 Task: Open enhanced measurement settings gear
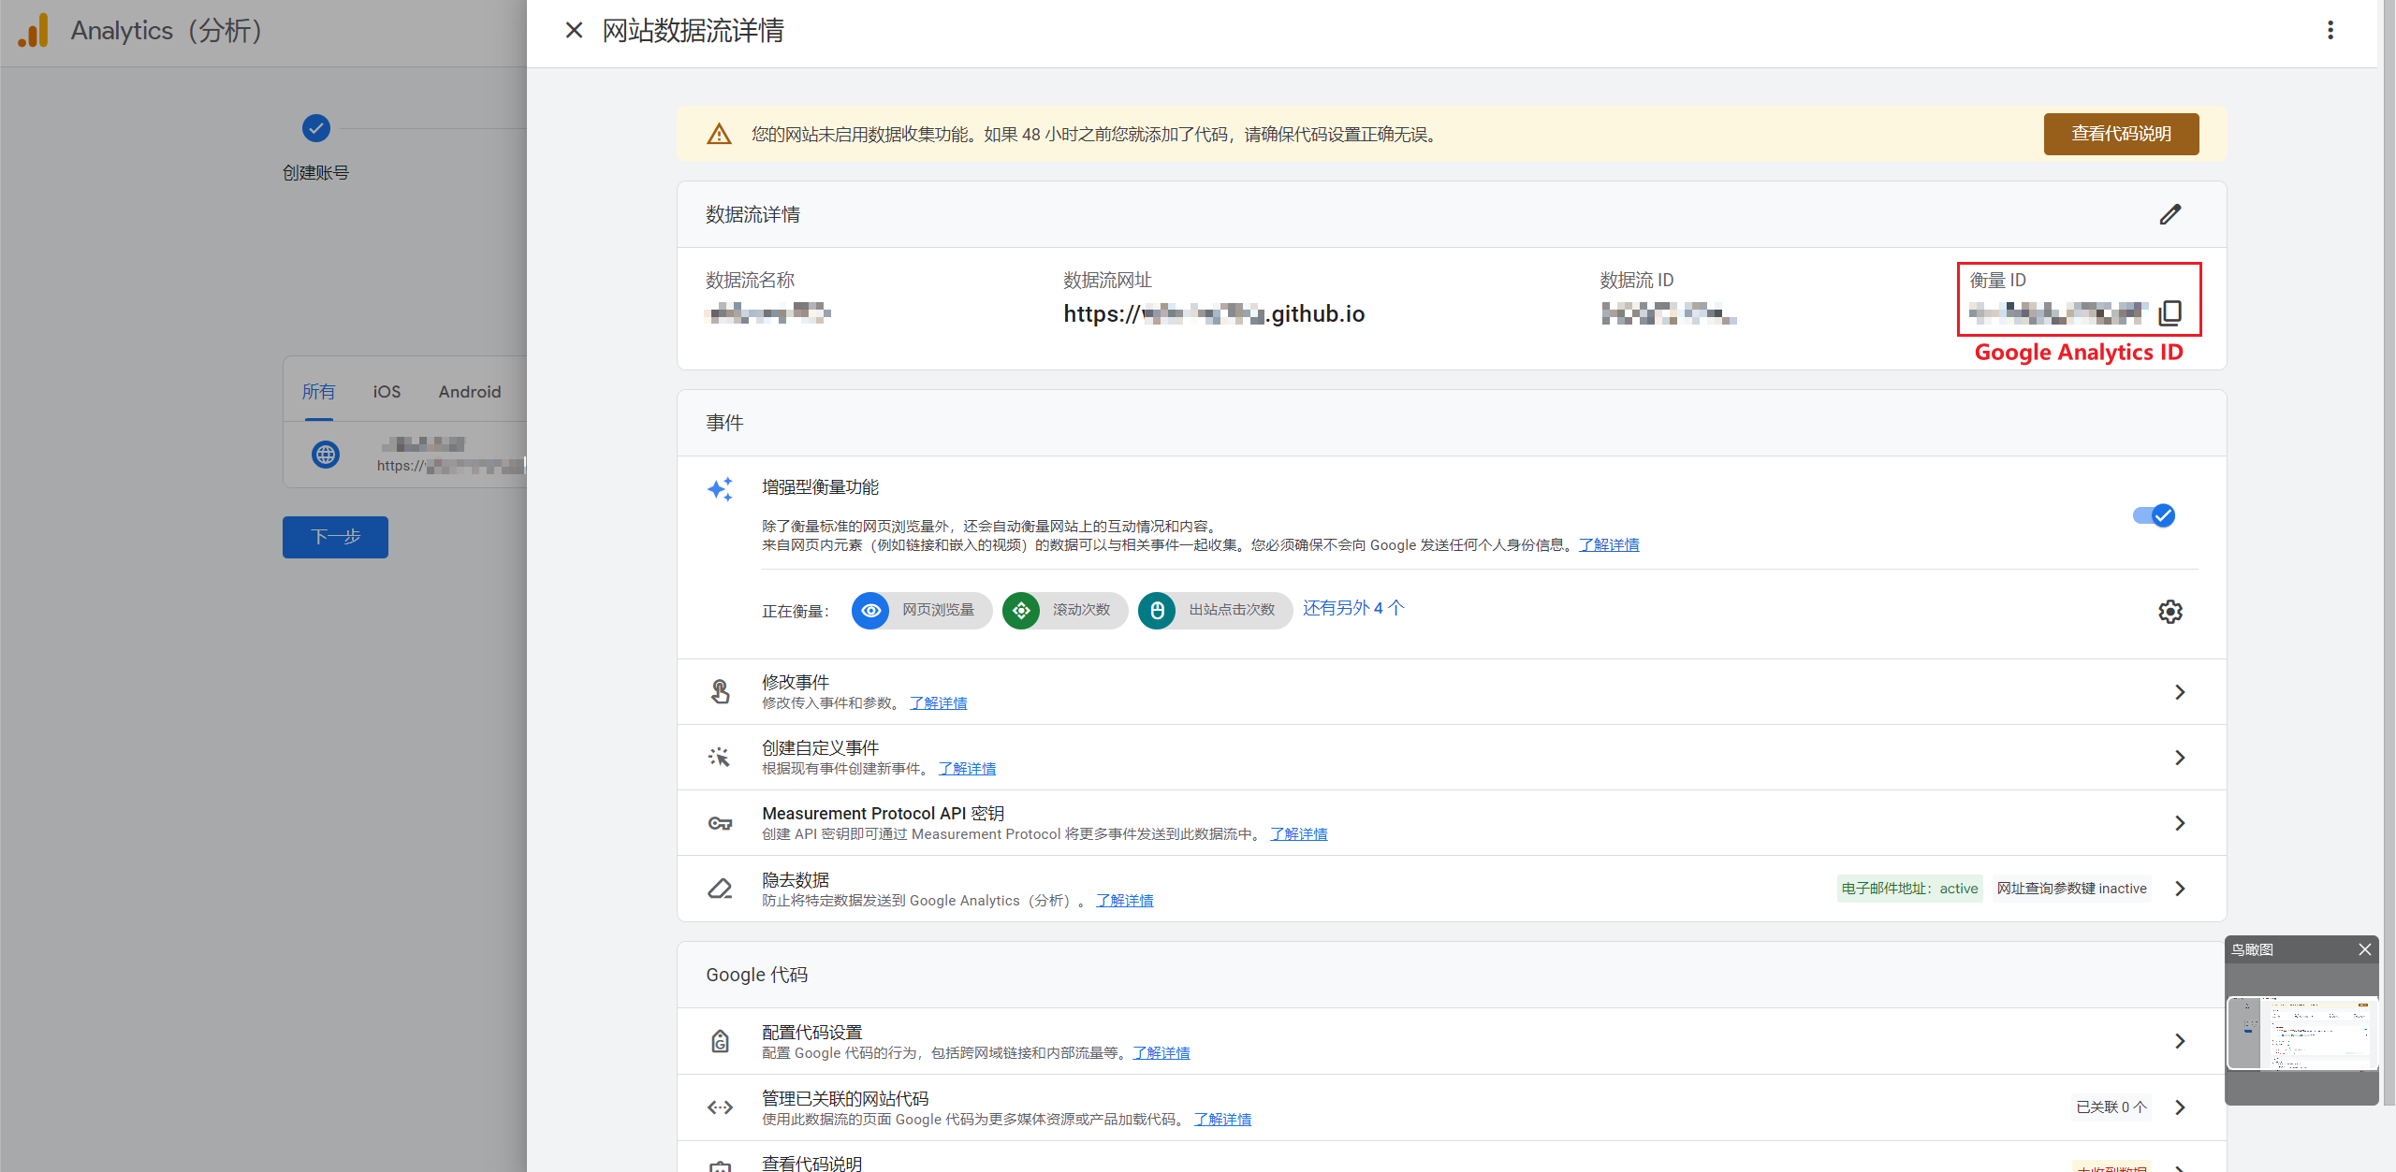coord(2170,611)
